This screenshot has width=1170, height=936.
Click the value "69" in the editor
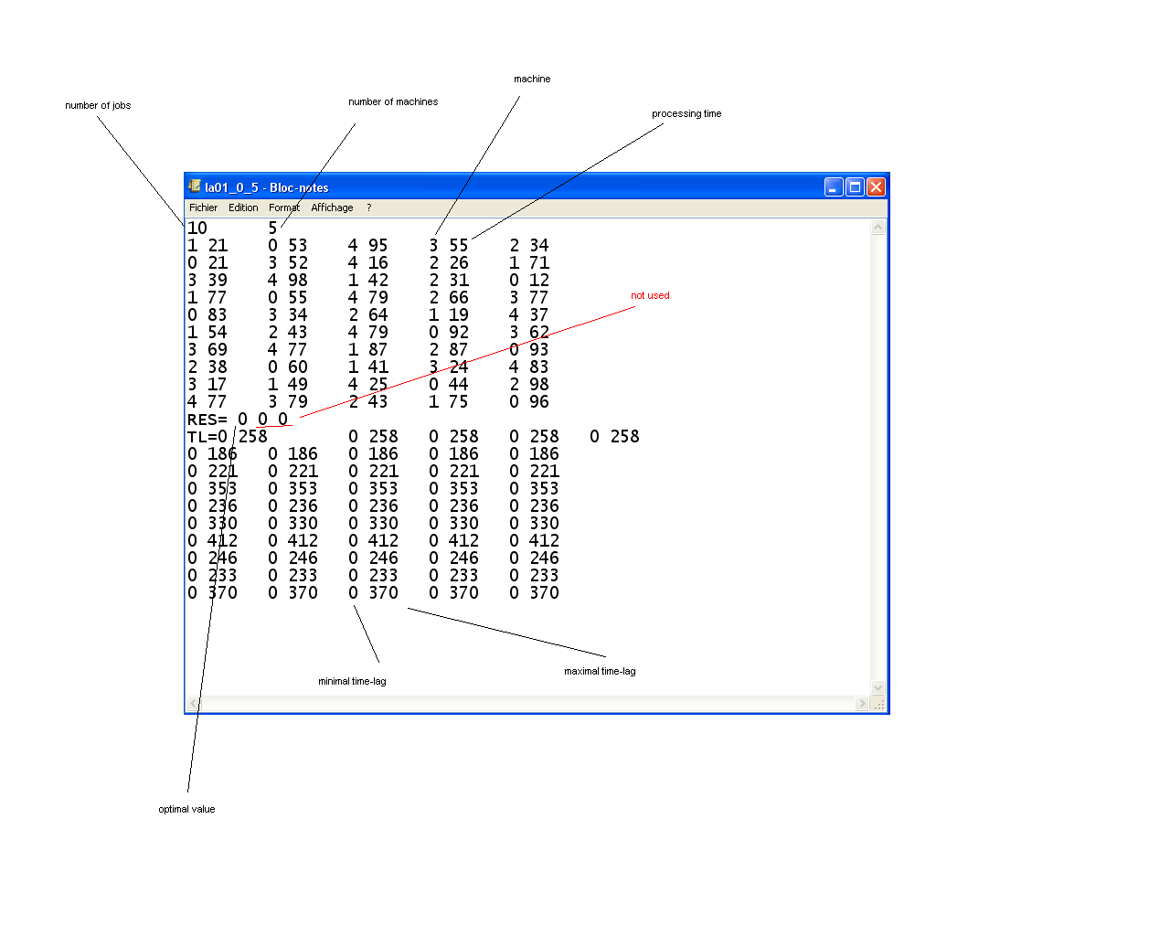click(218, 350)
